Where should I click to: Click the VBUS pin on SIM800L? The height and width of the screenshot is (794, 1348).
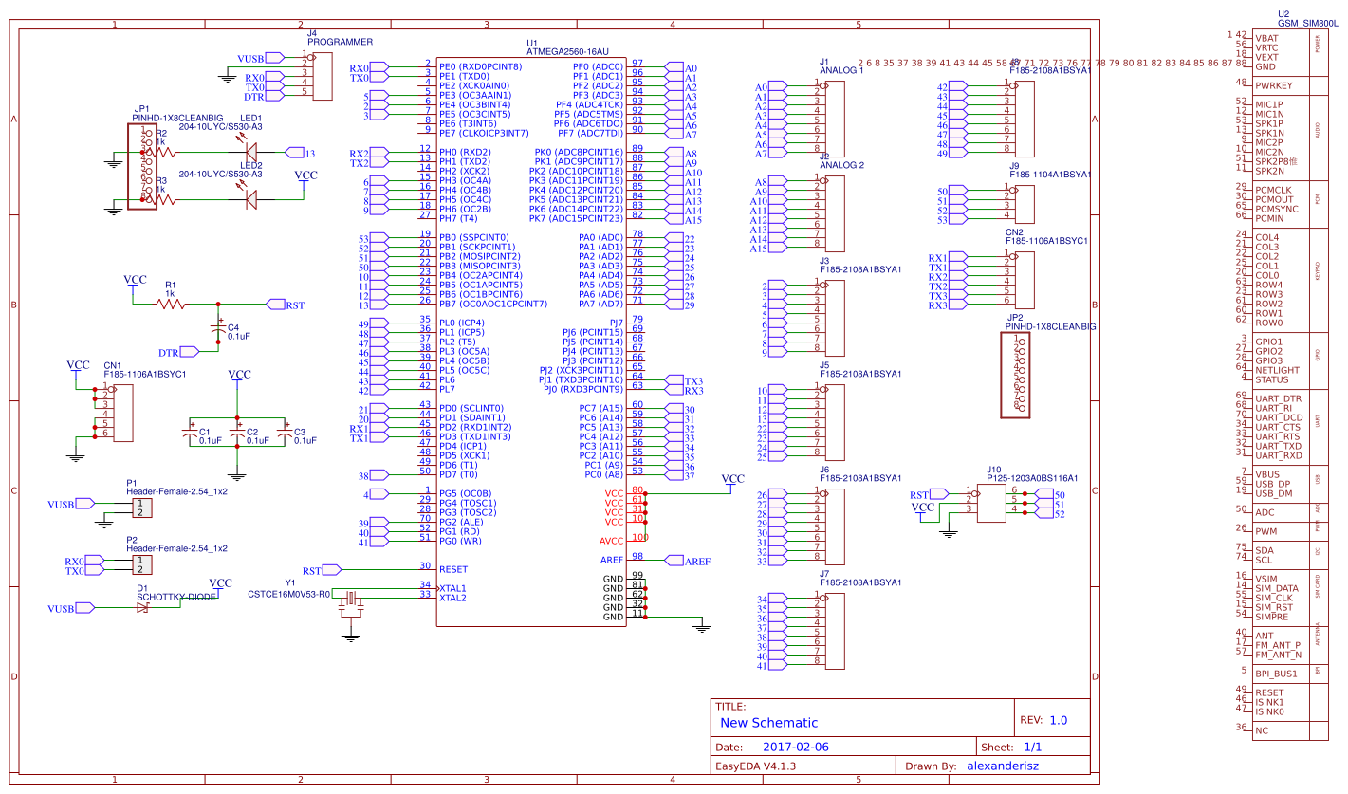(1267, 474)
